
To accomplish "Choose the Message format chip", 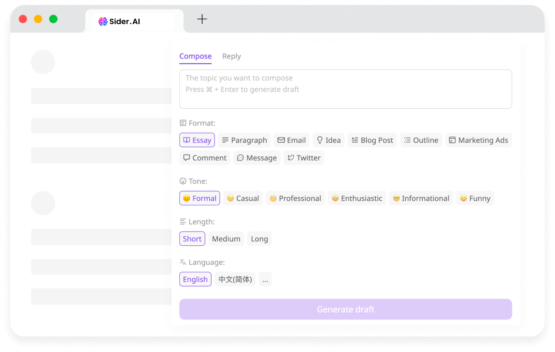I will pyautogui.click(x=257, y=158).
